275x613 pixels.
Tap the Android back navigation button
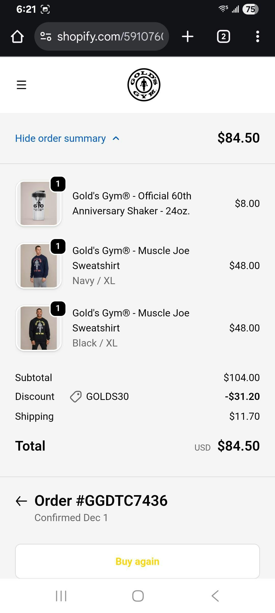pos(215,596)
